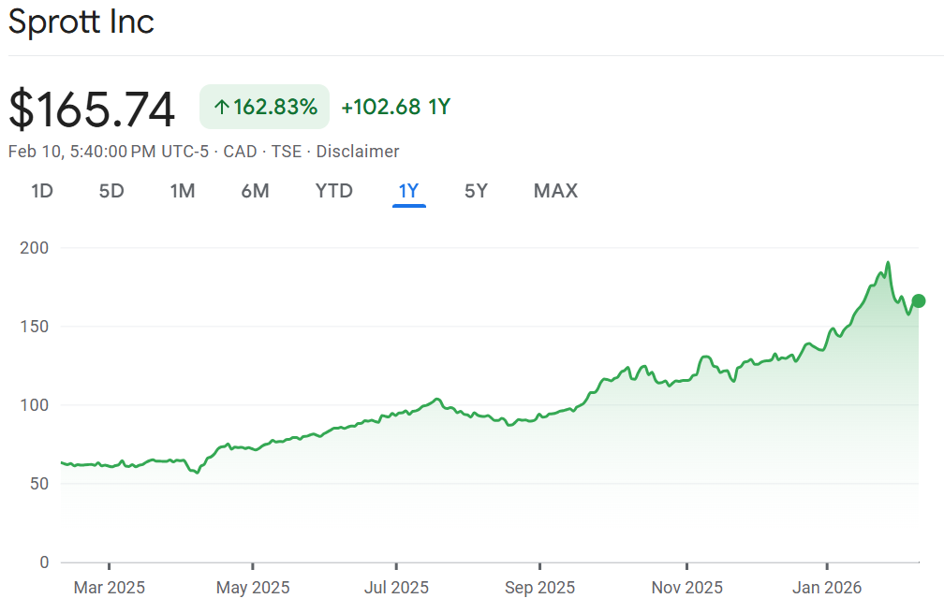
Task: Click the chart peak near 190
Action: pyautogui.click(x=887, y=263)
